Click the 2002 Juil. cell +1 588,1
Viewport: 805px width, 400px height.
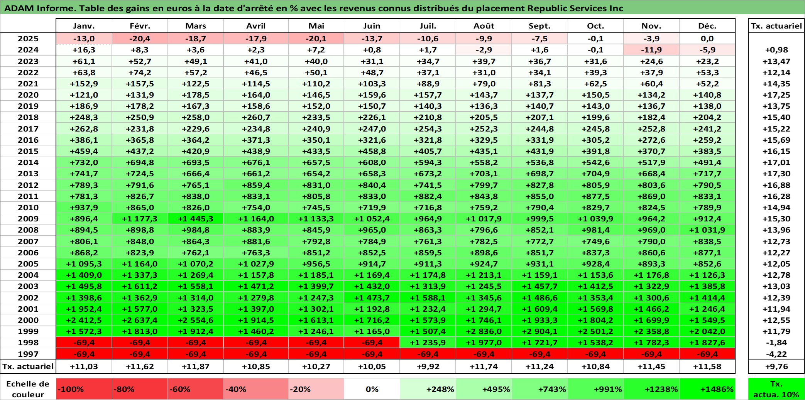pos(428,298)
